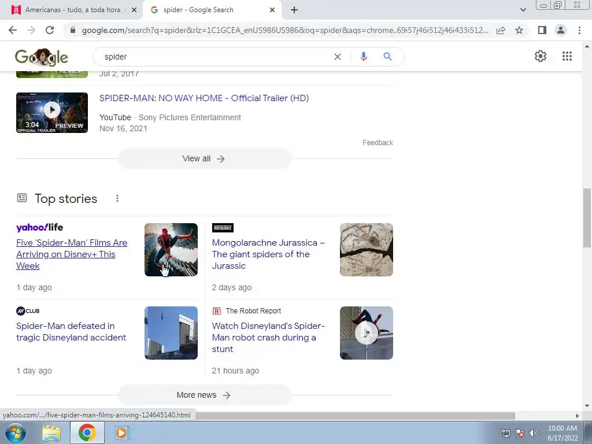Open the building sky thumbnail image

tap(171, 333)
